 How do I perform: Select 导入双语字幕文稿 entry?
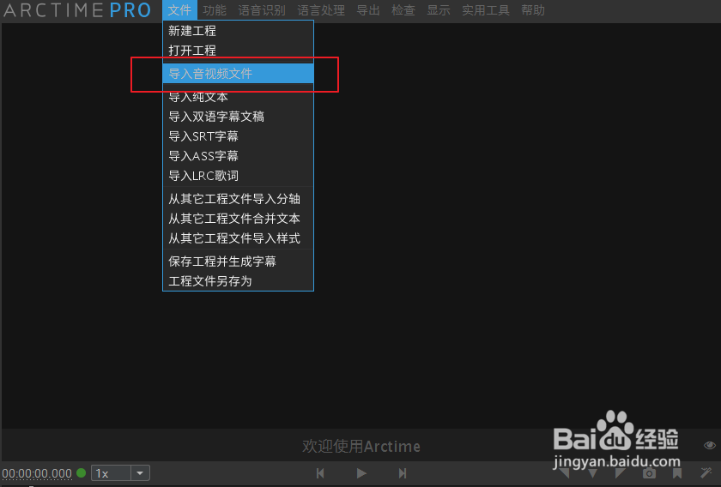(239, 117)
